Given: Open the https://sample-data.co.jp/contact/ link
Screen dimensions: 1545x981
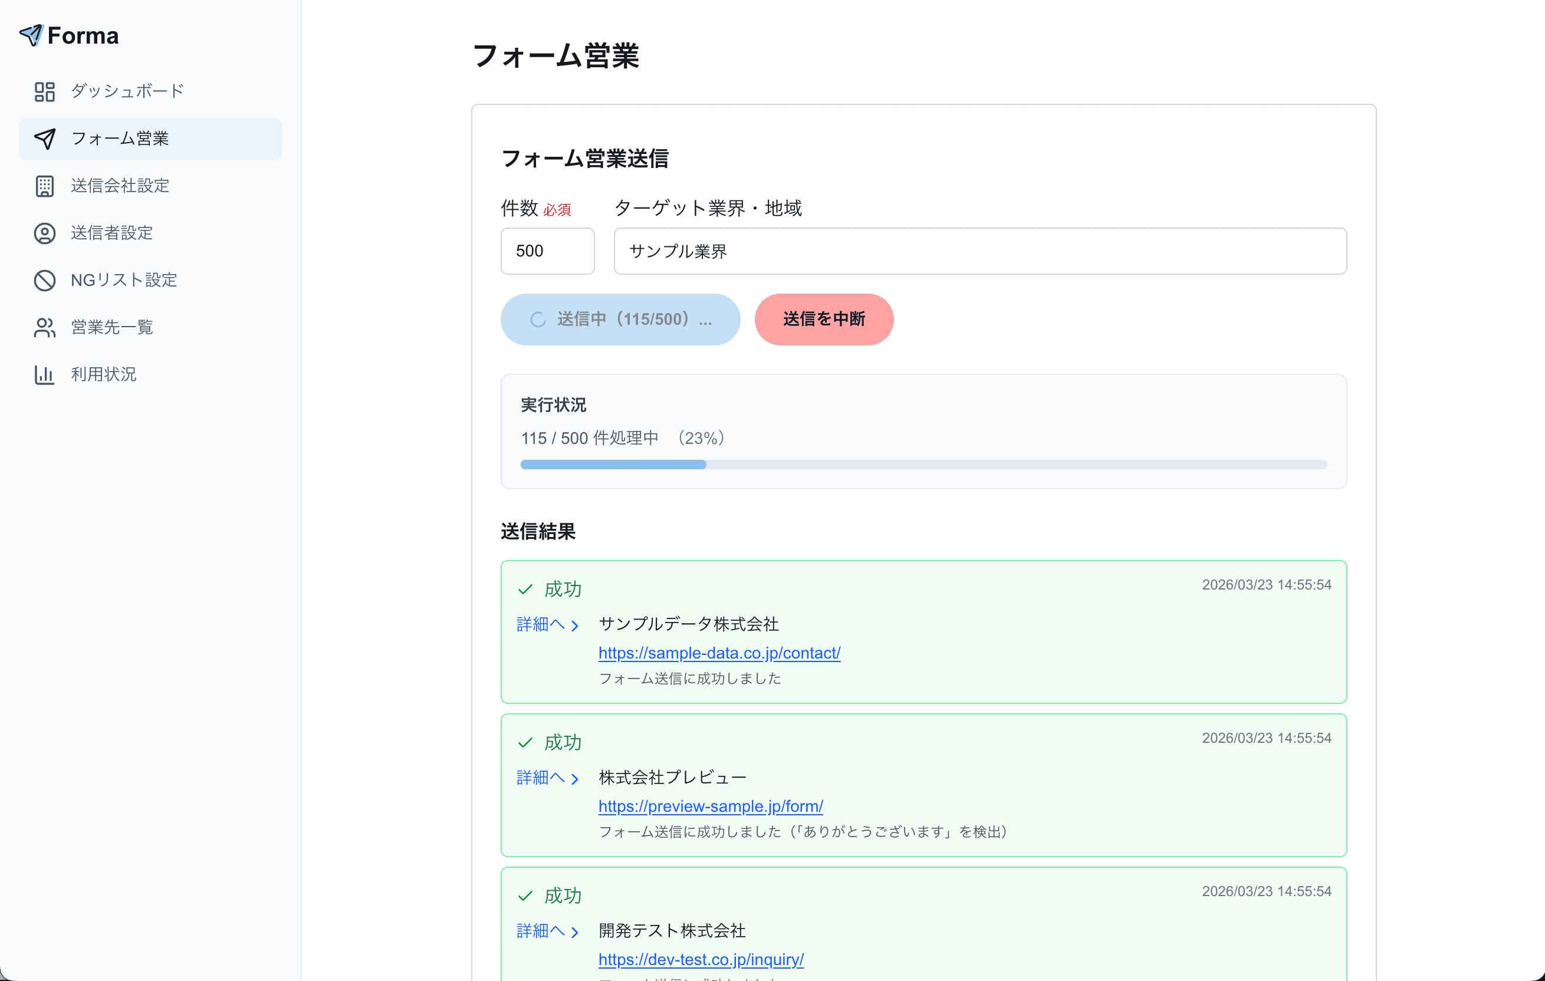Looking at the screenshot, I should [719, 653].
